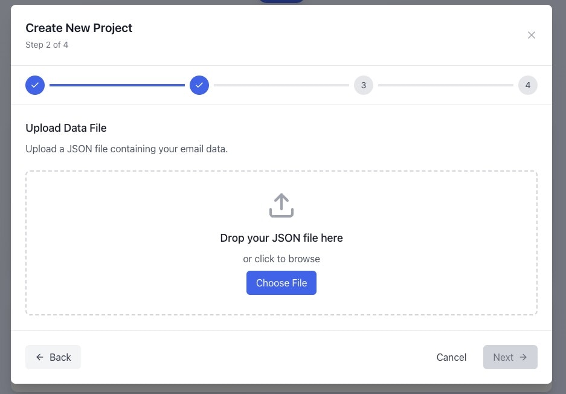This screenshot has height=394, width=566.
Task: Click the 'or click to browse' text
Action: click(x=281, y=259)
